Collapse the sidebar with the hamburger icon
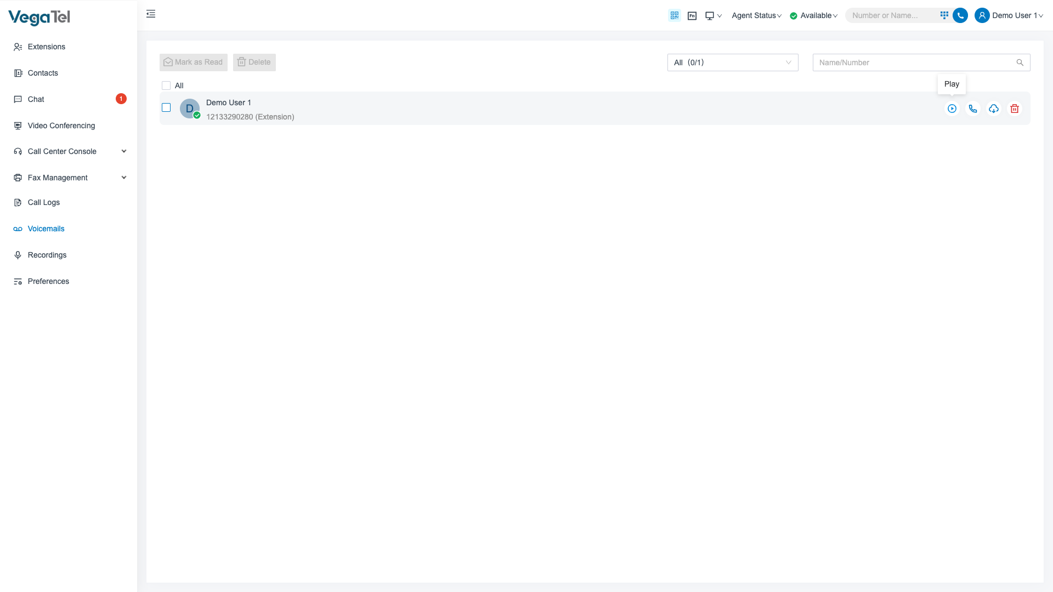1053x592 pixels. (x=151, y=14)
